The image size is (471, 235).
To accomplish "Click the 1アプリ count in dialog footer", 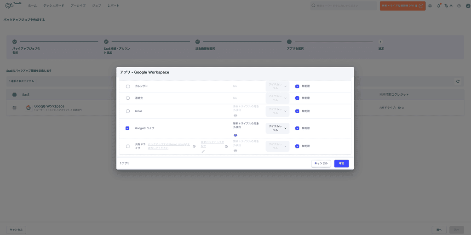I will (x=125, y=163).
